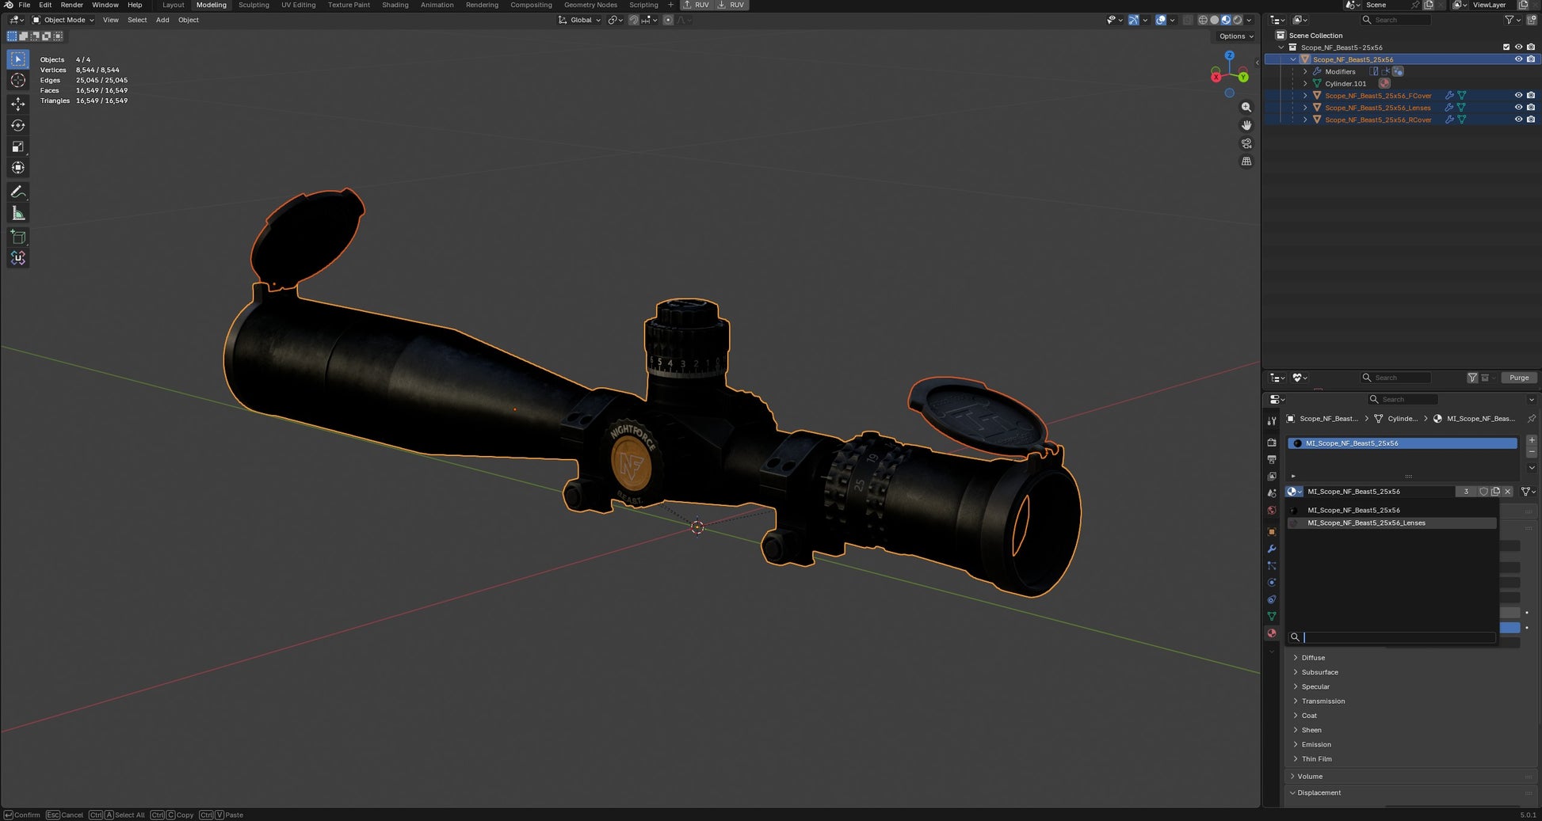This screenshot has width=1542, height=821.
Task: Open the Object Mode dropdown
Action: pos(63,20)
